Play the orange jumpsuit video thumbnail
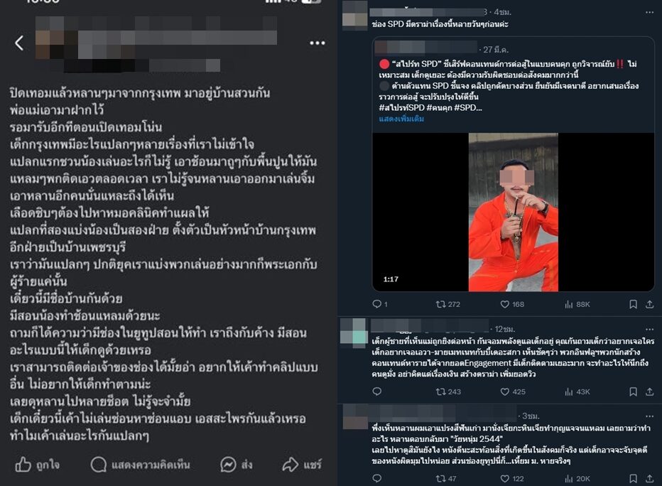The width and height of the screenshot is (662, 486). (513, 212)
